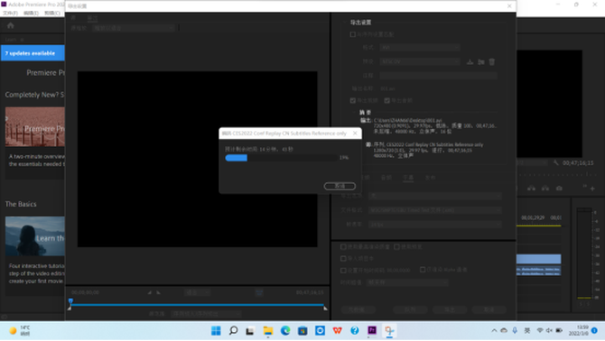
Task: Open the caption frame rate dropdown
Action: point(435,225)
